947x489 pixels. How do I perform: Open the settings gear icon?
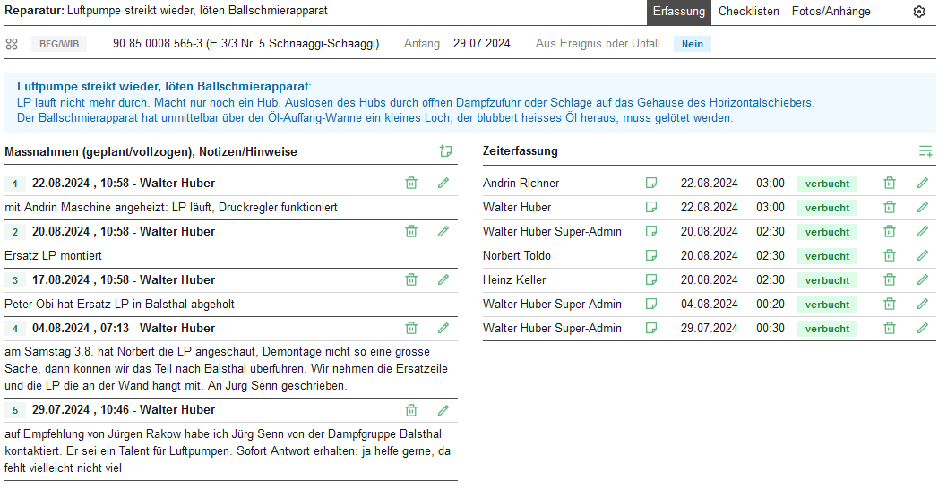[918, 12]
